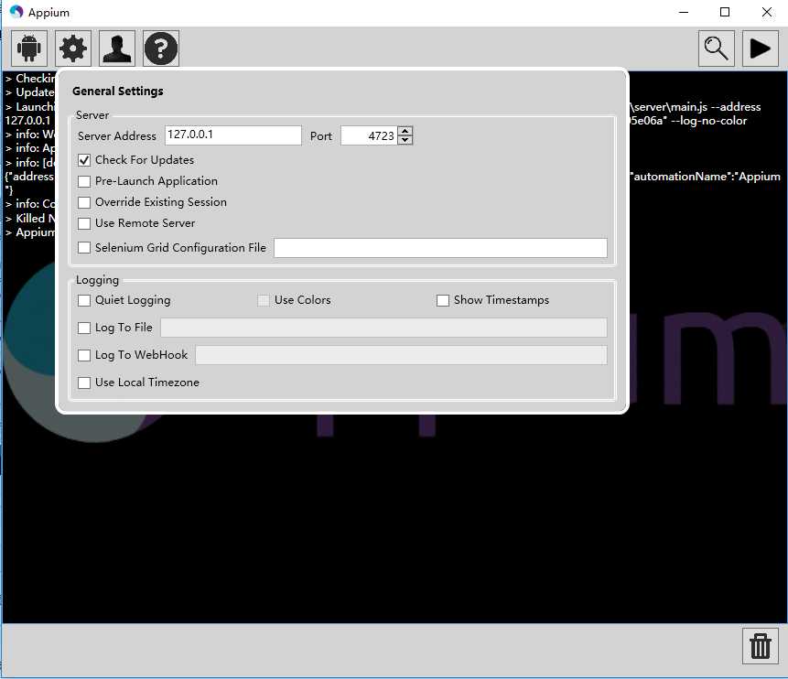Open Android Settings with the robot icon
788x679 pixels.
[x=29, y=48]
